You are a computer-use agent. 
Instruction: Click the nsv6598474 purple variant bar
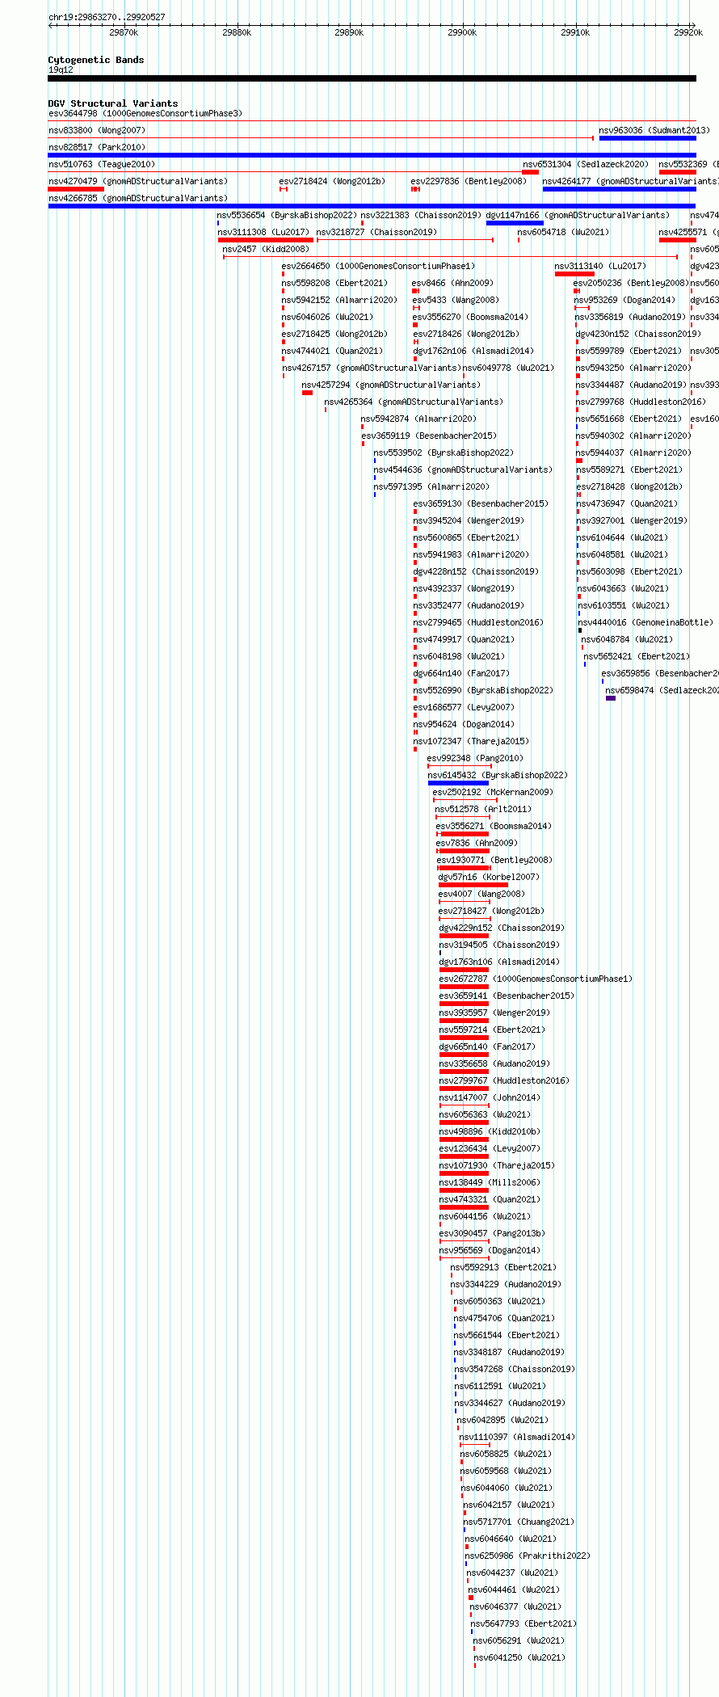pos(611,698)
